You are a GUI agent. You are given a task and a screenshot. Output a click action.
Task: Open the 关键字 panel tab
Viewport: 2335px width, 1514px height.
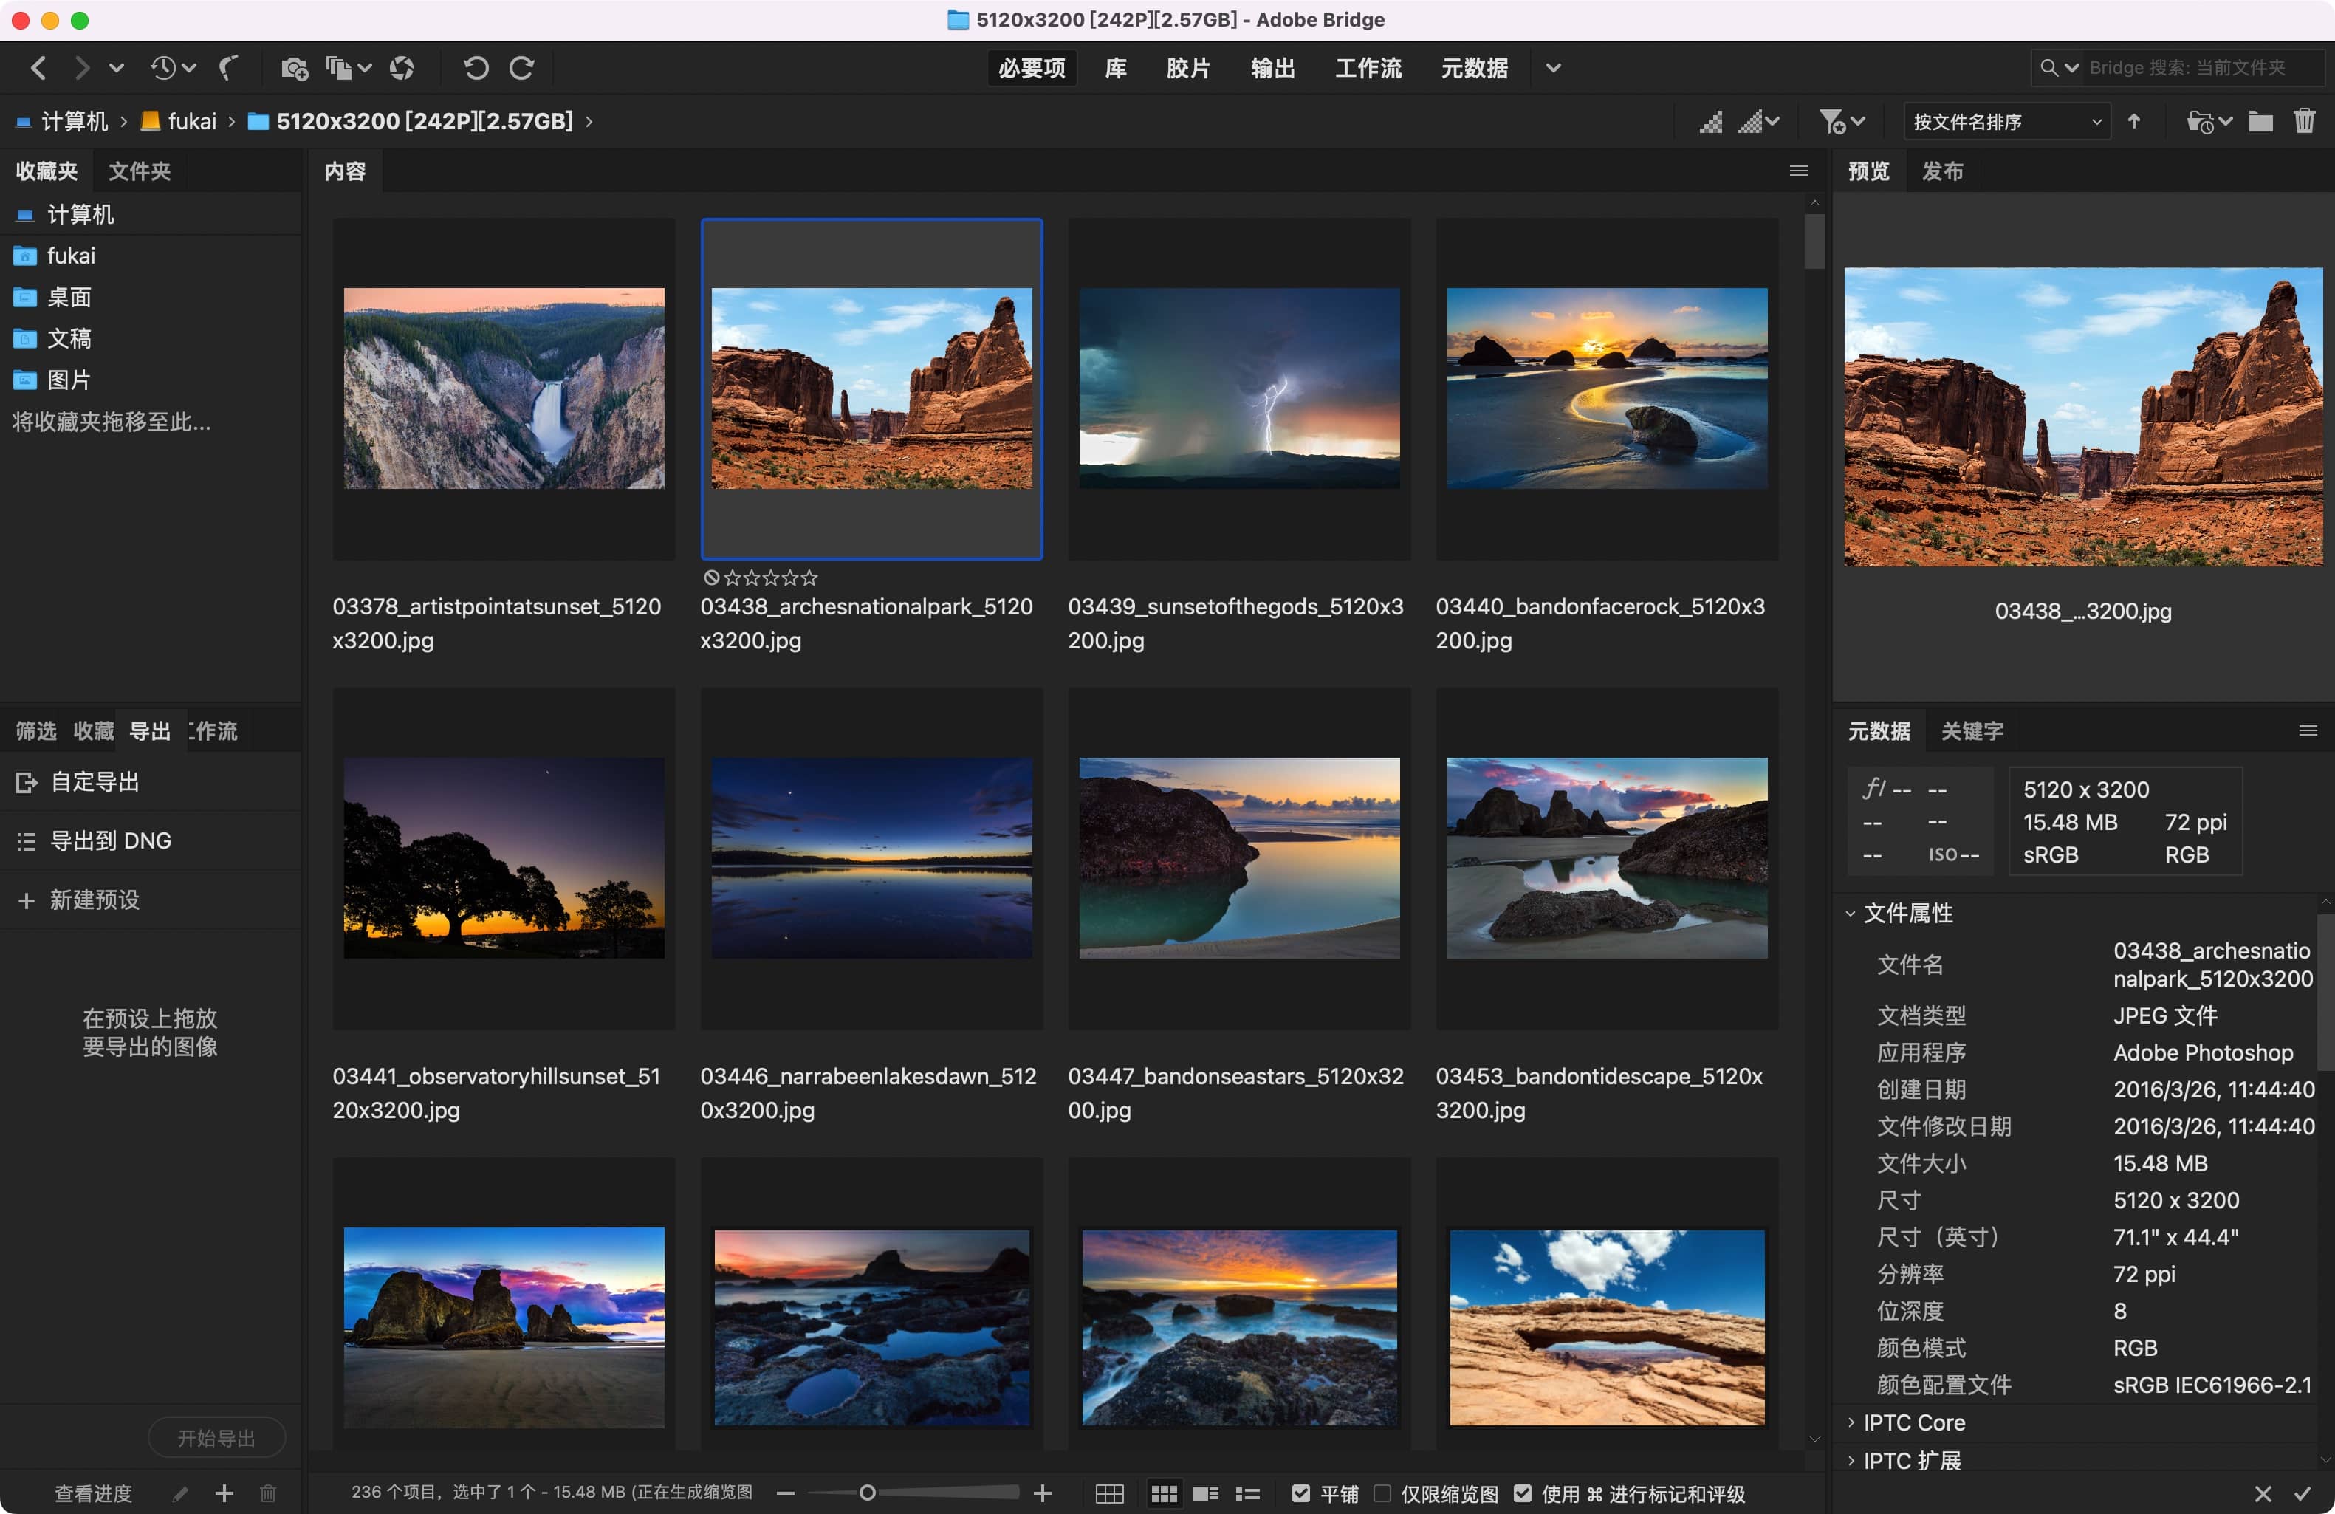[x=1972, y=731]
